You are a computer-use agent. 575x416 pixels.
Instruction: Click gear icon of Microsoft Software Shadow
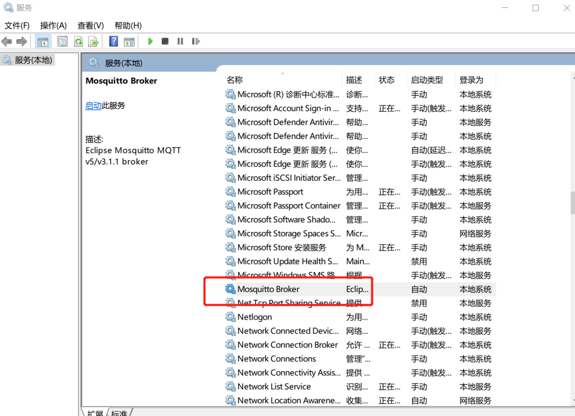[x=230, y=219]
